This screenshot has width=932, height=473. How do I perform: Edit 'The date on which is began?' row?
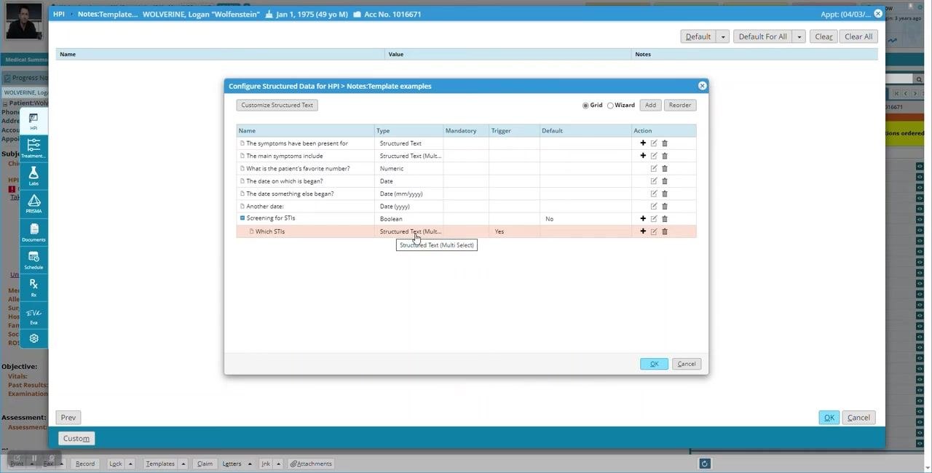point(654,181)
